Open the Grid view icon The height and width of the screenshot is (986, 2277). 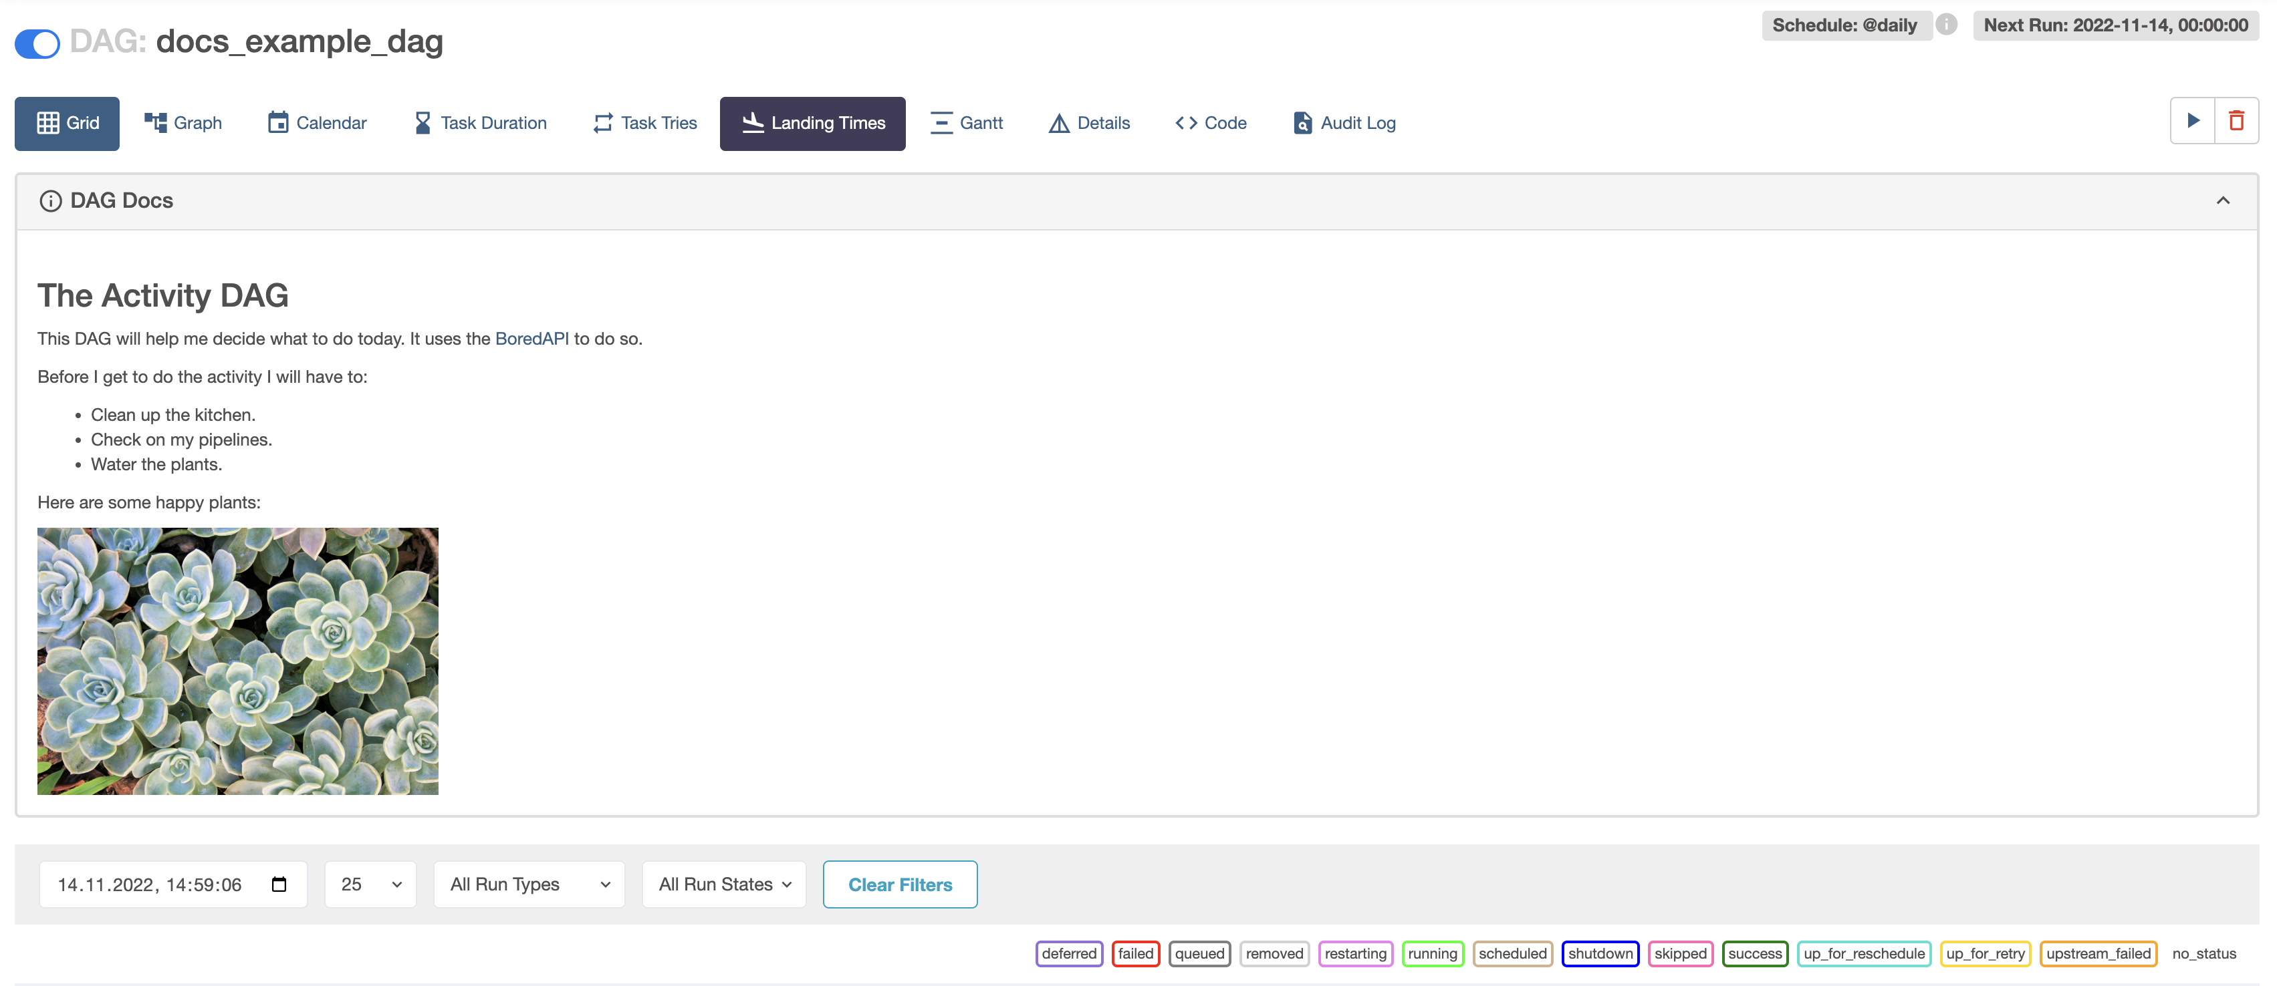click(49, 123)
